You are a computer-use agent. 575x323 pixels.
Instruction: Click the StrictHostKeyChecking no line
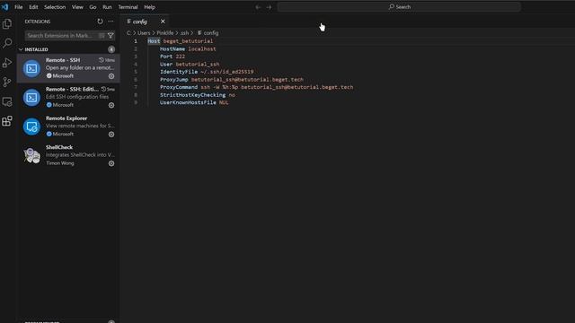click(198, 95)
